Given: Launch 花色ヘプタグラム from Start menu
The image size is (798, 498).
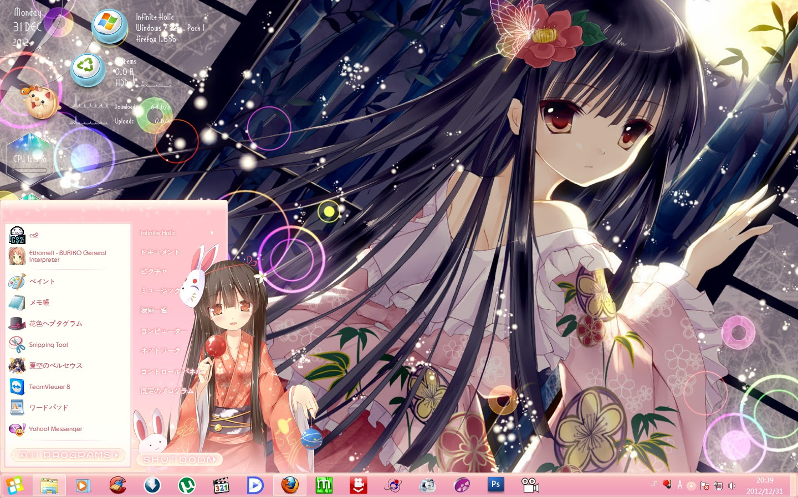Looking at the screenshot, I should coord(68,324).
